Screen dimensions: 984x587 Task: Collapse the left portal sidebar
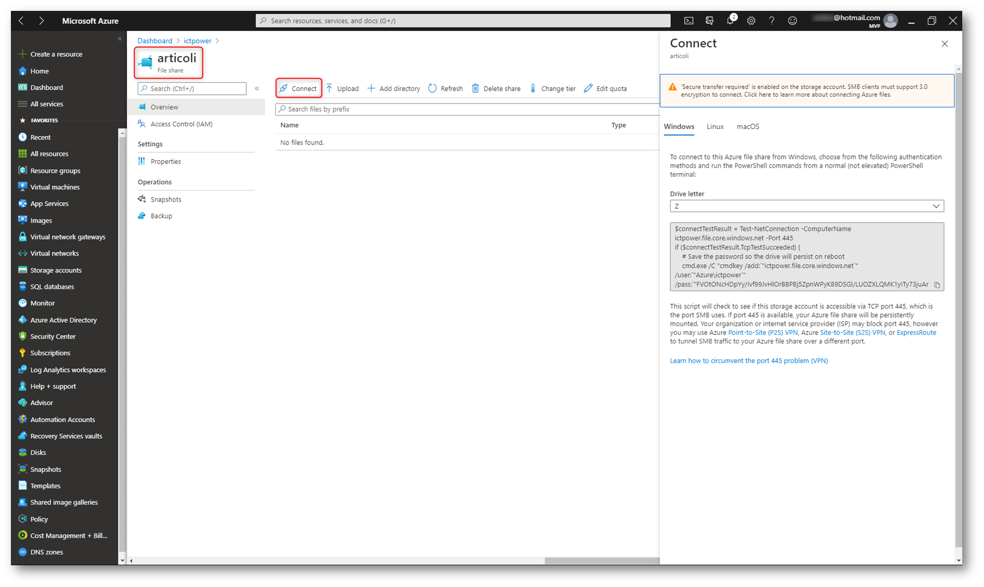pyautogui.click(x=120, y=39)
